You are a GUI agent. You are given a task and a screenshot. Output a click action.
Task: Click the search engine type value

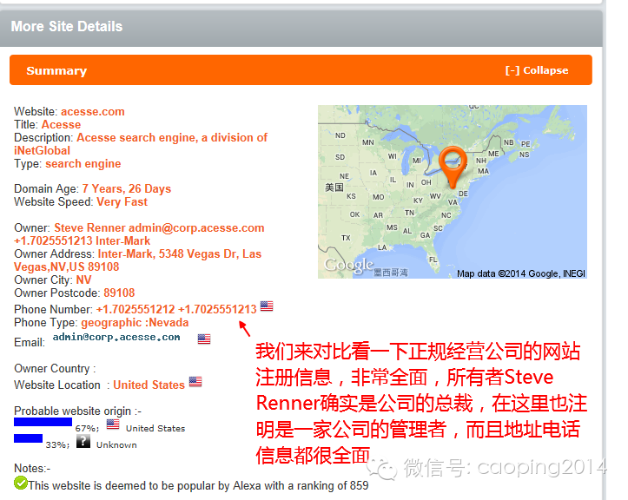83,164
